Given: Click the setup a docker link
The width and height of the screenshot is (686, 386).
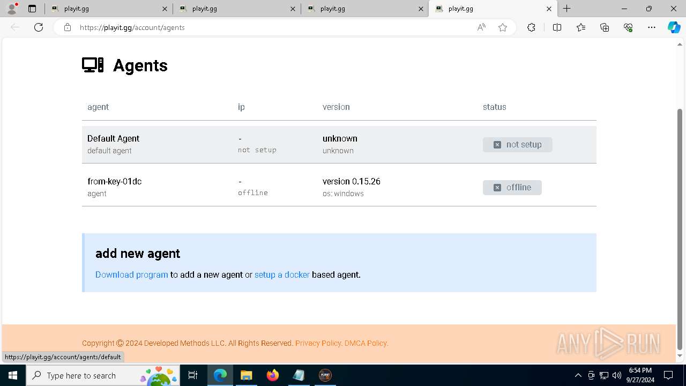Looking at the screenshot, I should coord(282,274).
